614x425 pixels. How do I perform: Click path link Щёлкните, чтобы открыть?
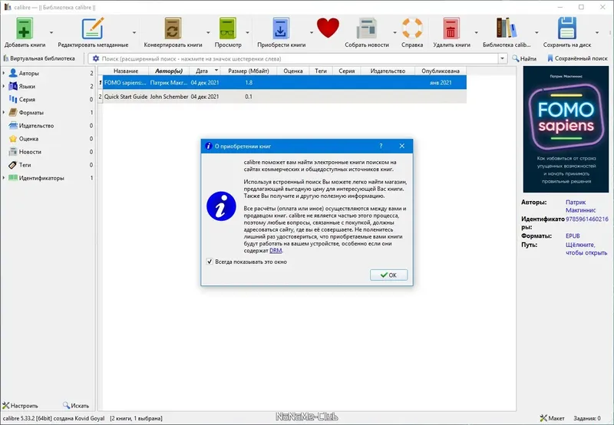click(x=586, y=249)
